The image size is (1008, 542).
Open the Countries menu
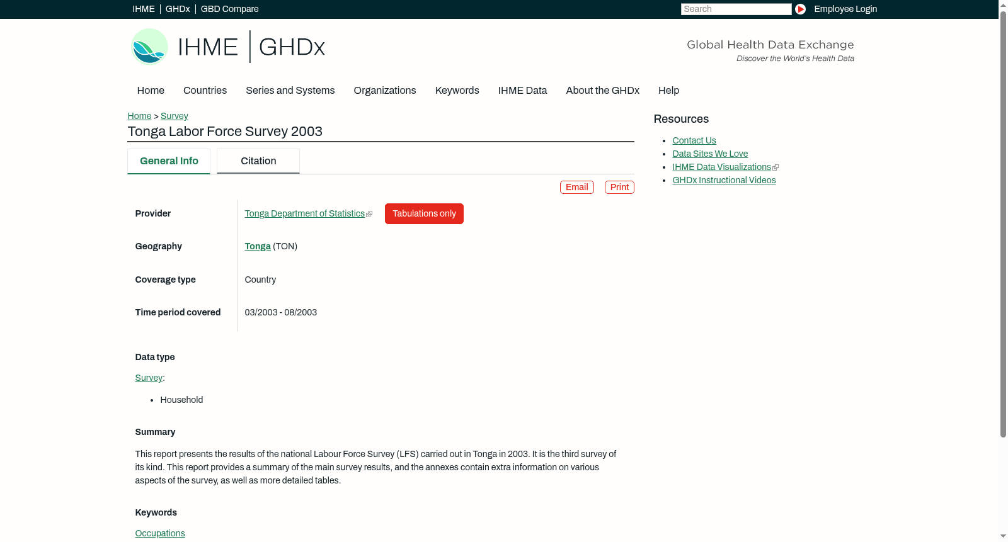[x=205, y=90]
